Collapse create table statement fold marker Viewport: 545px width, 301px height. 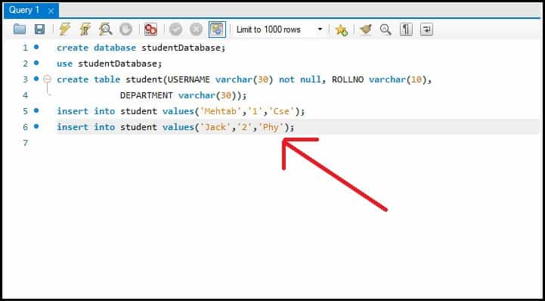[48, 79]
